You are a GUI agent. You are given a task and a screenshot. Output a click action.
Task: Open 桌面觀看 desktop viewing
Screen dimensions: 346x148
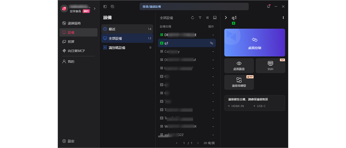(x=239, y=66)
